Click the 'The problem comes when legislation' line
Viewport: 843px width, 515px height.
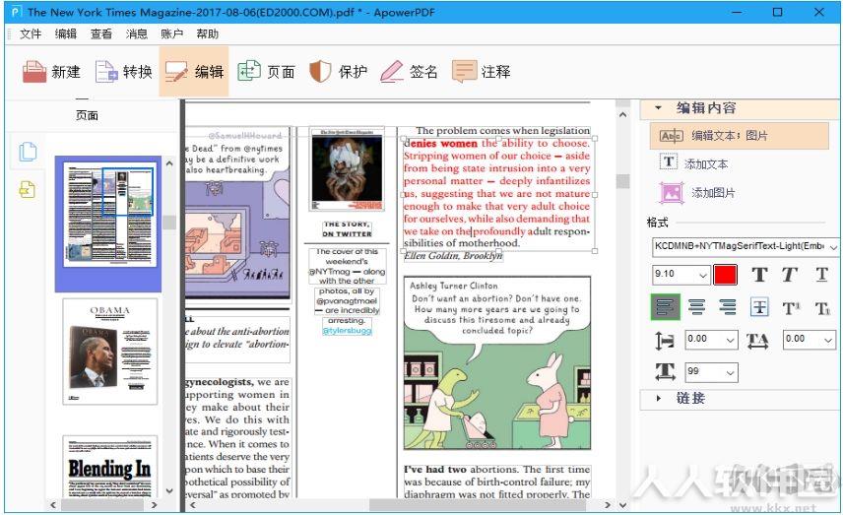pyautogui.click(x=502, y=131)
